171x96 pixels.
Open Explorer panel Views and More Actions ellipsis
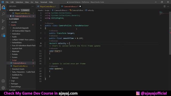click(x=33, y=6)
